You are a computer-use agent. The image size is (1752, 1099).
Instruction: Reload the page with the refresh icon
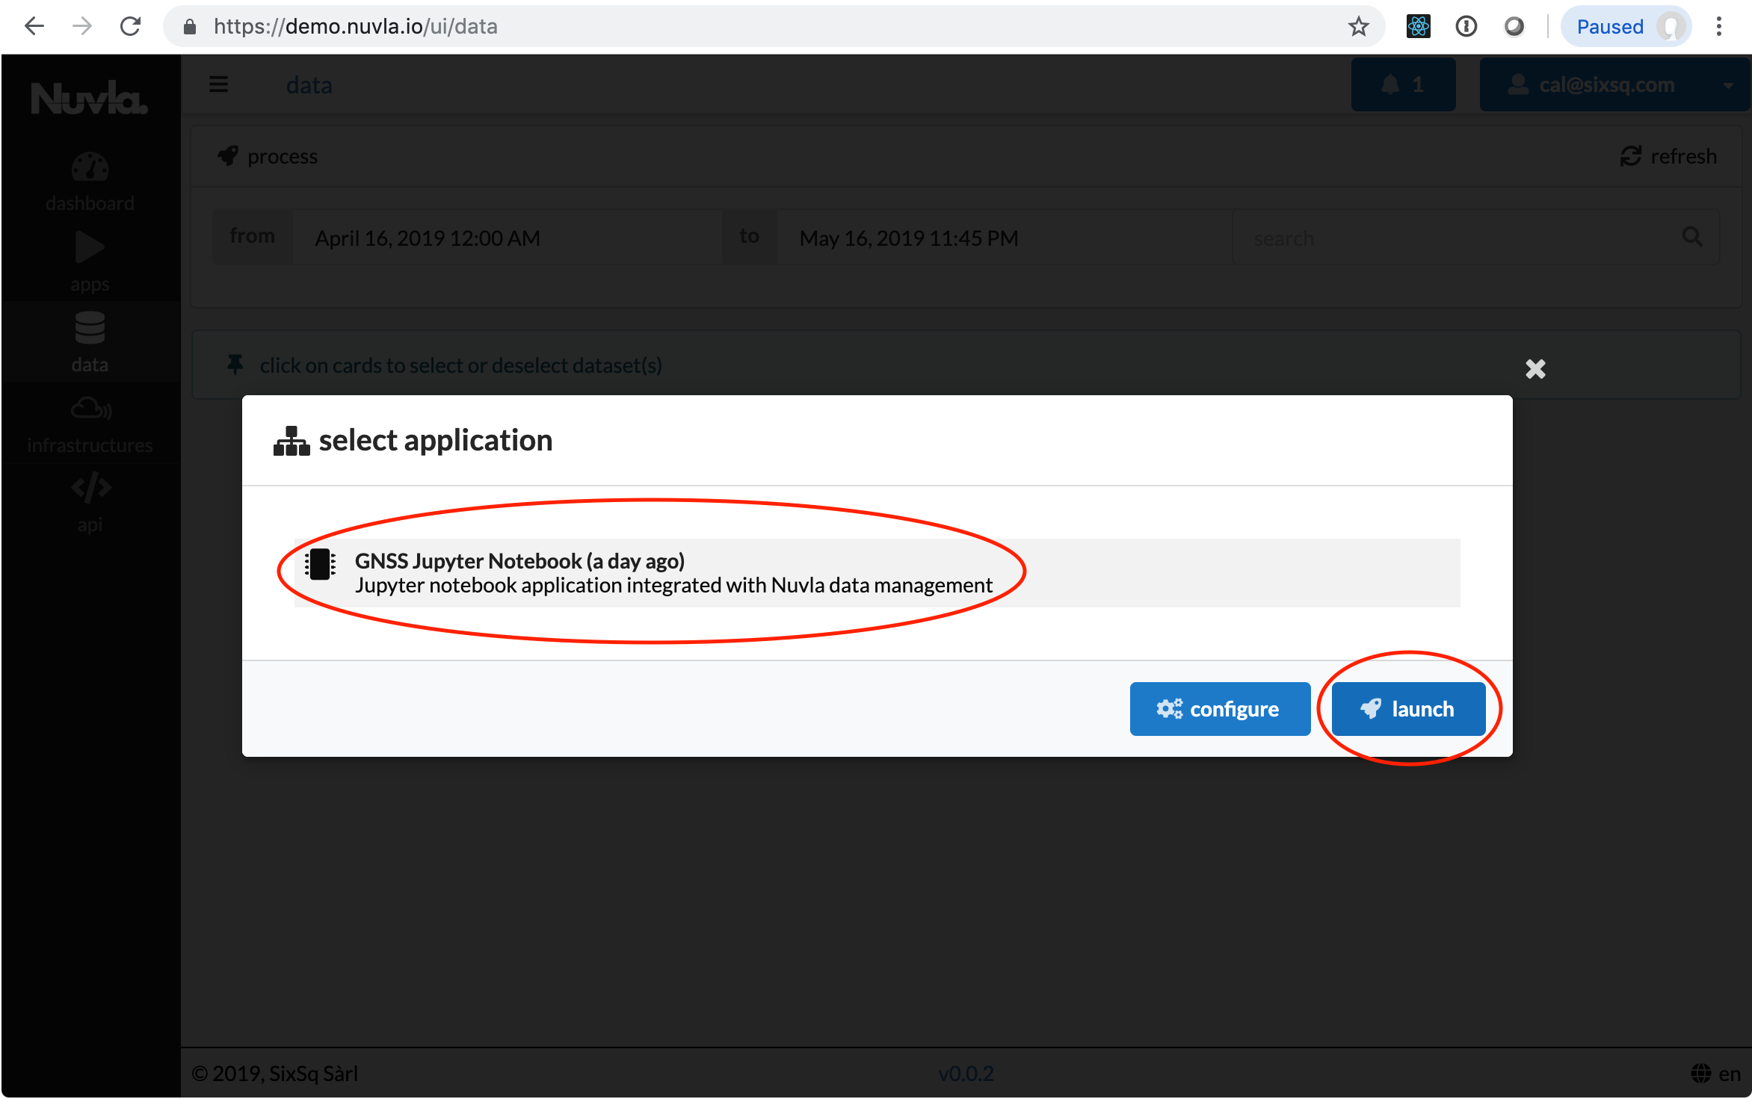pyautogui.click(x=131, y=27)
